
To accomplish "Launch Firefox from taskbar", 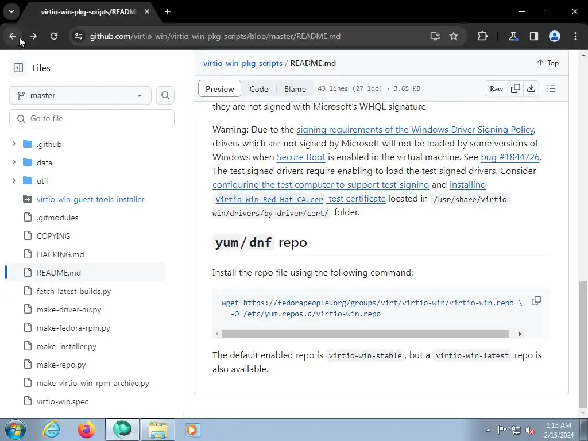I will (87, 430).
